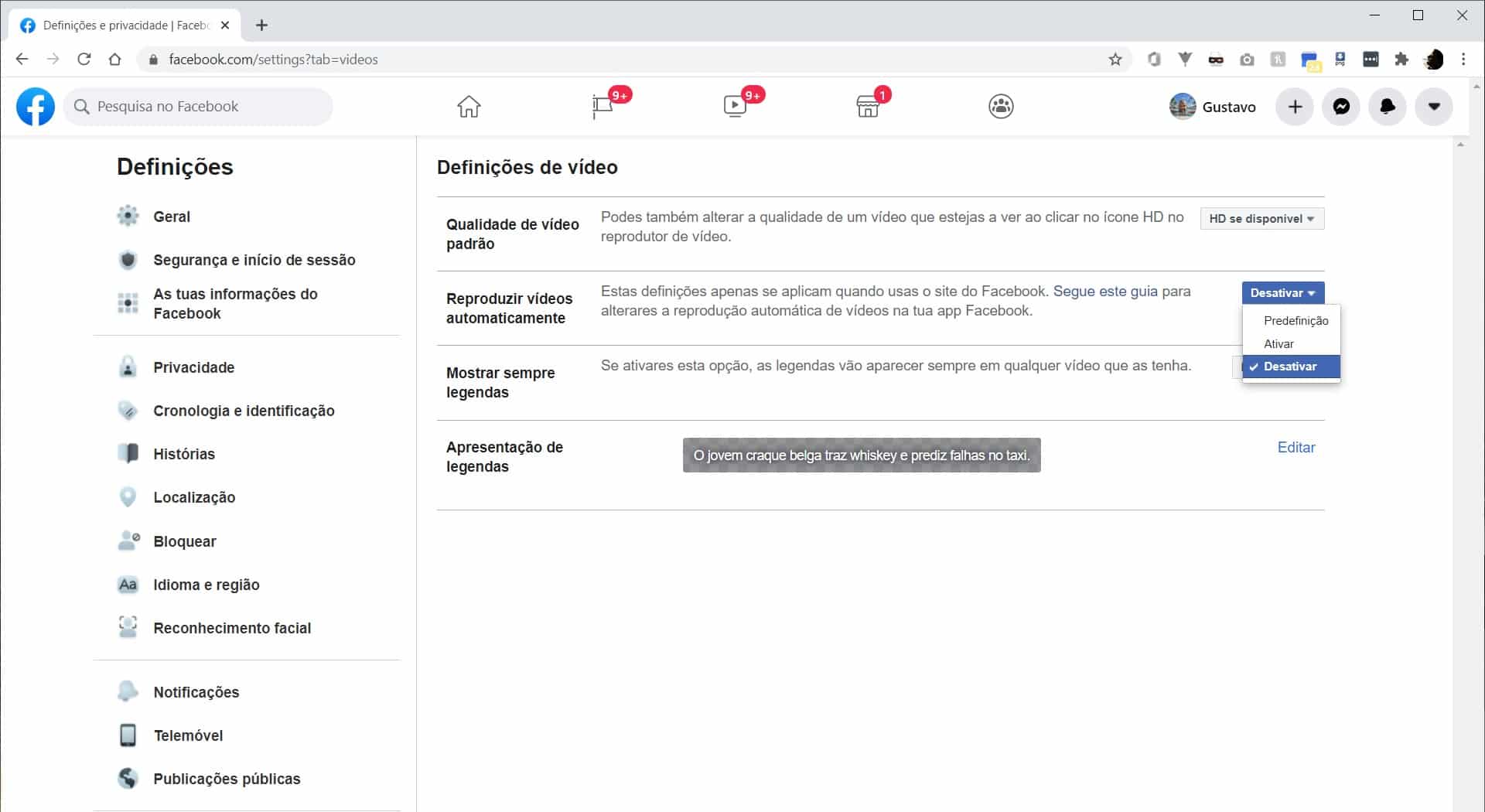Click the Facebook logo icon

[36, 107]
